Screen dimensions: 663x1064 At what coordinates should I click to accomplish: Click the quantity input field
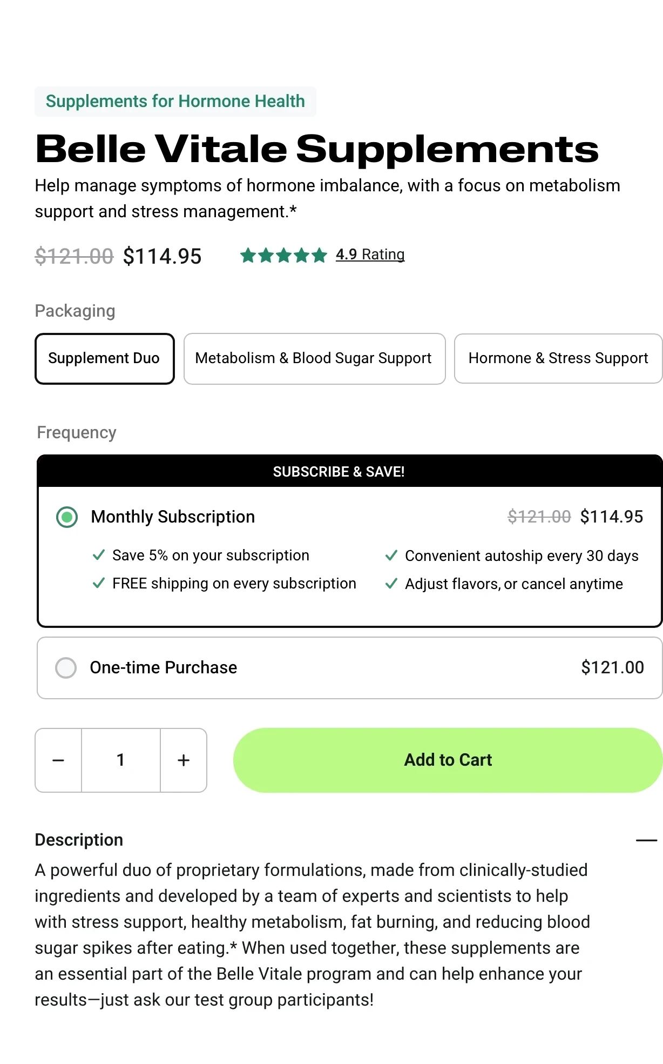(121, 760)
